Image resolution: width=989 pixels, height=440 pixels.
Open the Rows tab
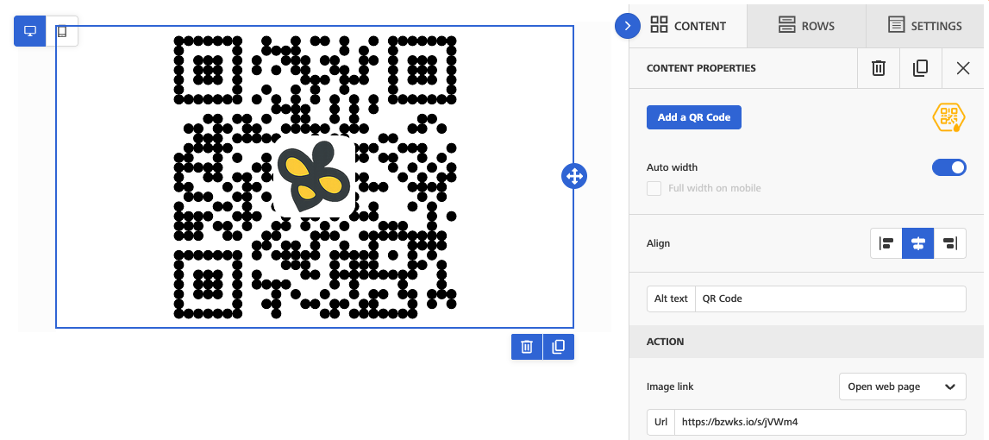coord(806,25)
